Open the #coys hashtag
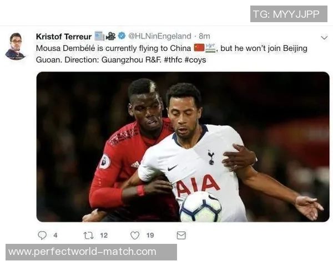 (x=195, y=60)
